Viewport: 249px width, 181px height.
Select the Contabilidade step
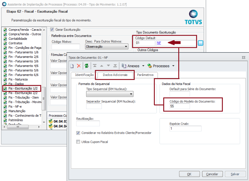(18, 39)
